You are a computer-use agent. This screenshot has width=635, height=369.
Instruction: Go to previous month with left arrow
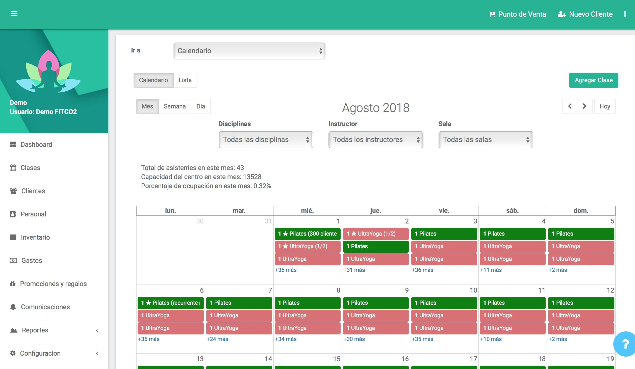(x=570, y=106)
